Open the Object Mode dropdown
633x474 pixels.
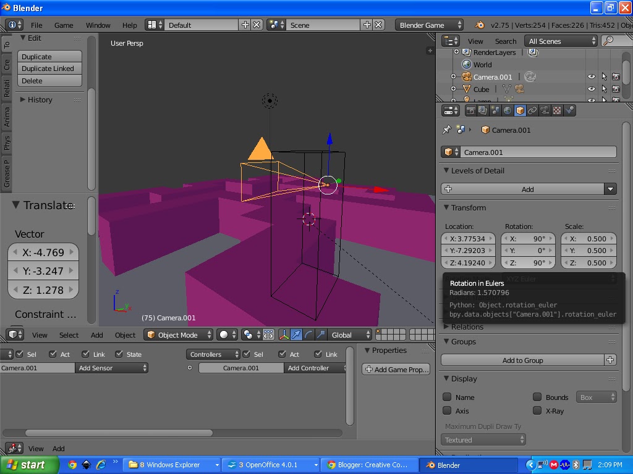pos(178,335)
